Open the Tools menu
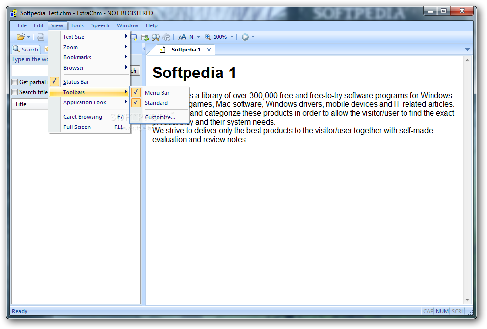Image resolution: width=487 pixels, height=329 pixels. [x=77, y=25]
